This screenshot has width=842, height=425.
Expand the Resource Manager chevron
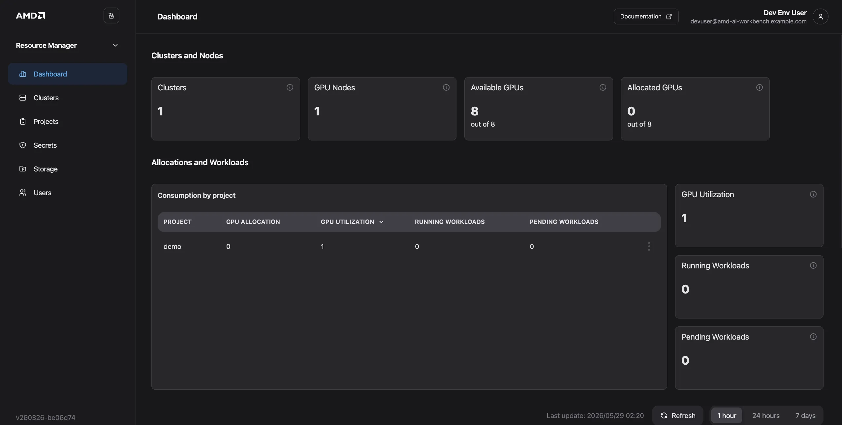pos(115,45)
